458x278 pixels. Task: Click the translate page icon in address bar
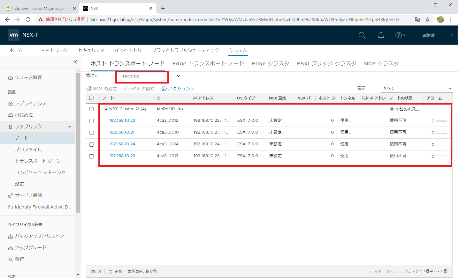[x=417, y=19]
